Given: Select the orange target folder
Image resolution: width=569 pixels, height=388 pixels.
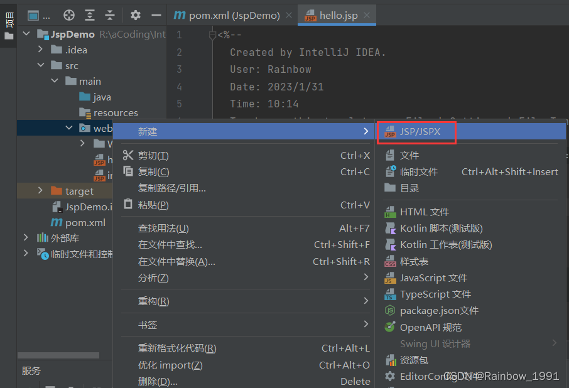Looking at the screenshot, I should [x=72, y=191].
